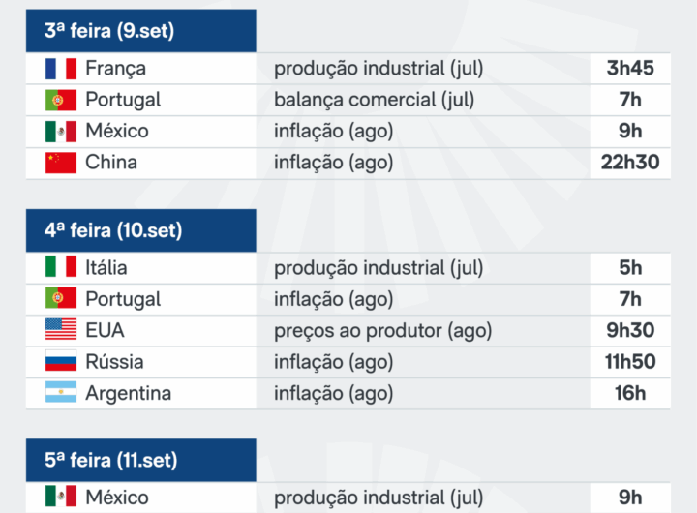Image resolution: width=697 pixels, height=513 pixels.
Task: Click the China flag icon
Action: [x=60, y=163]
